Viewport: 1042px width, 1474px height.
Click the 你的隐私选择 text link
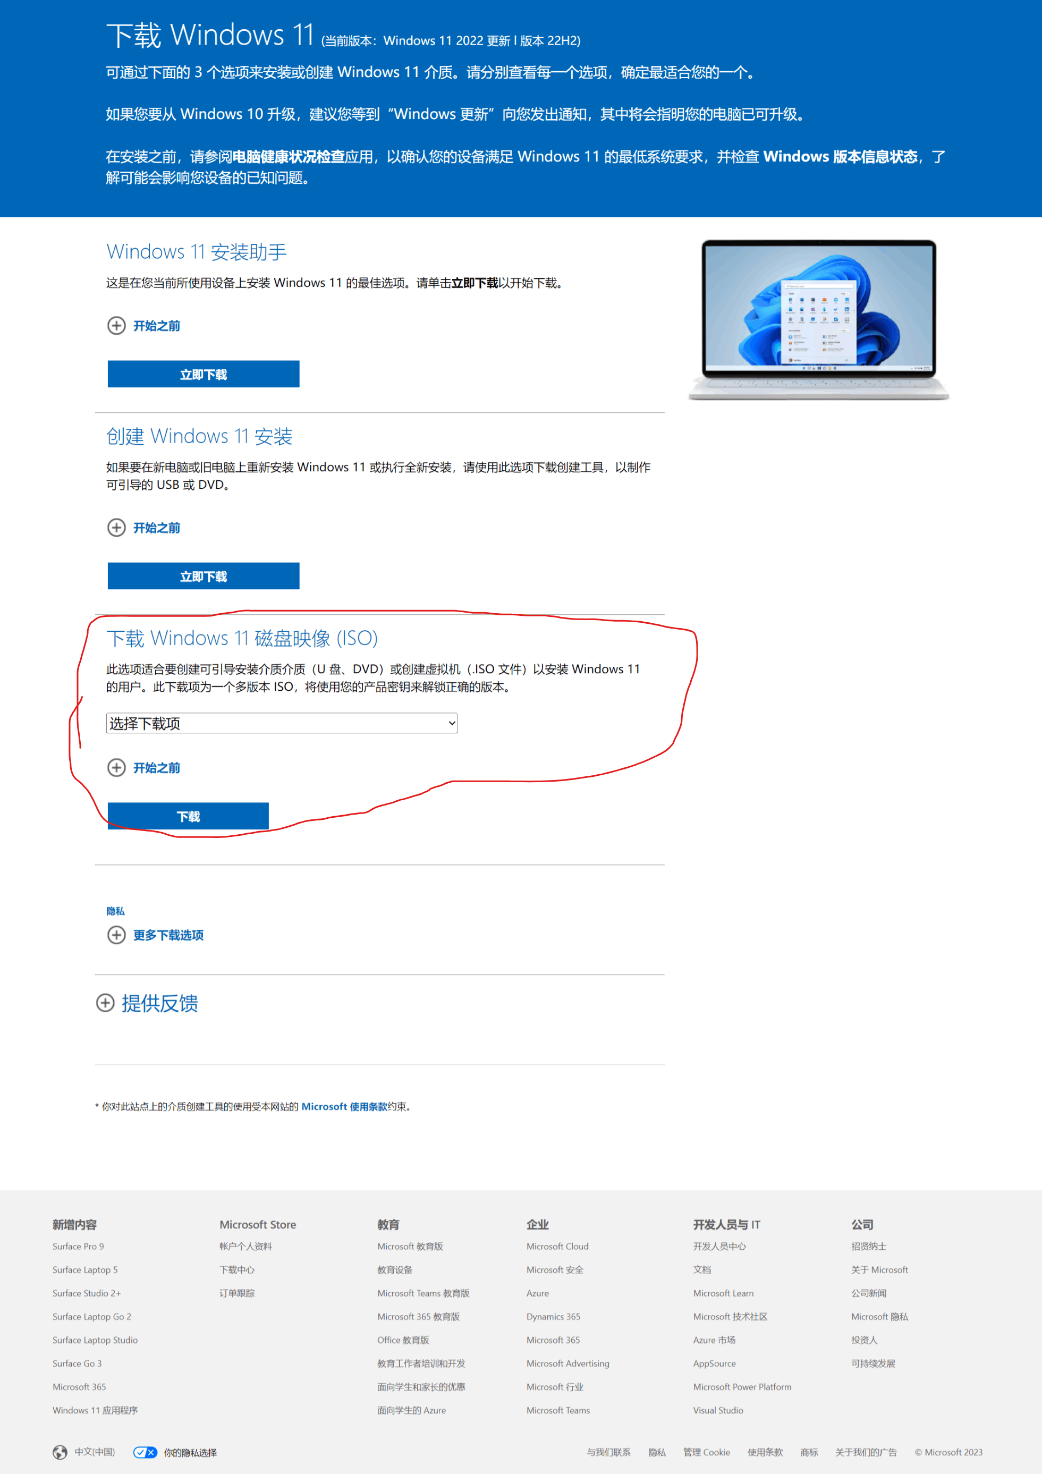(190, 1452)
